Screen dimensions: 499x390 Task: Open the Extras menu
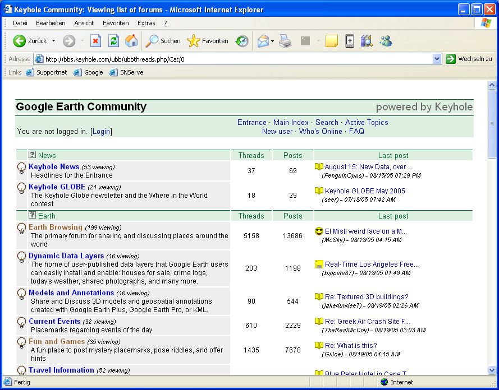click(x=146, y=23)
